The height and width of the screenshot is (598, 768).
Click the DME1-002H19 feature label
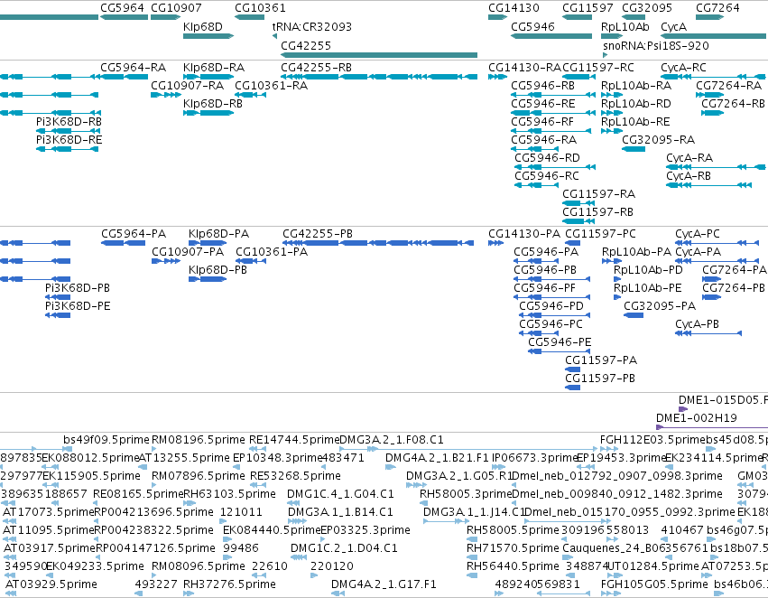point(697,417)
